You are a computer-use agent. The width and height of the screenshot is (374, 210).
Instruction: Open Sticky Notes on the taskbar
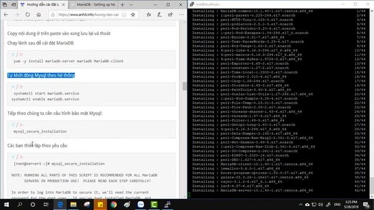click(100, 205)
